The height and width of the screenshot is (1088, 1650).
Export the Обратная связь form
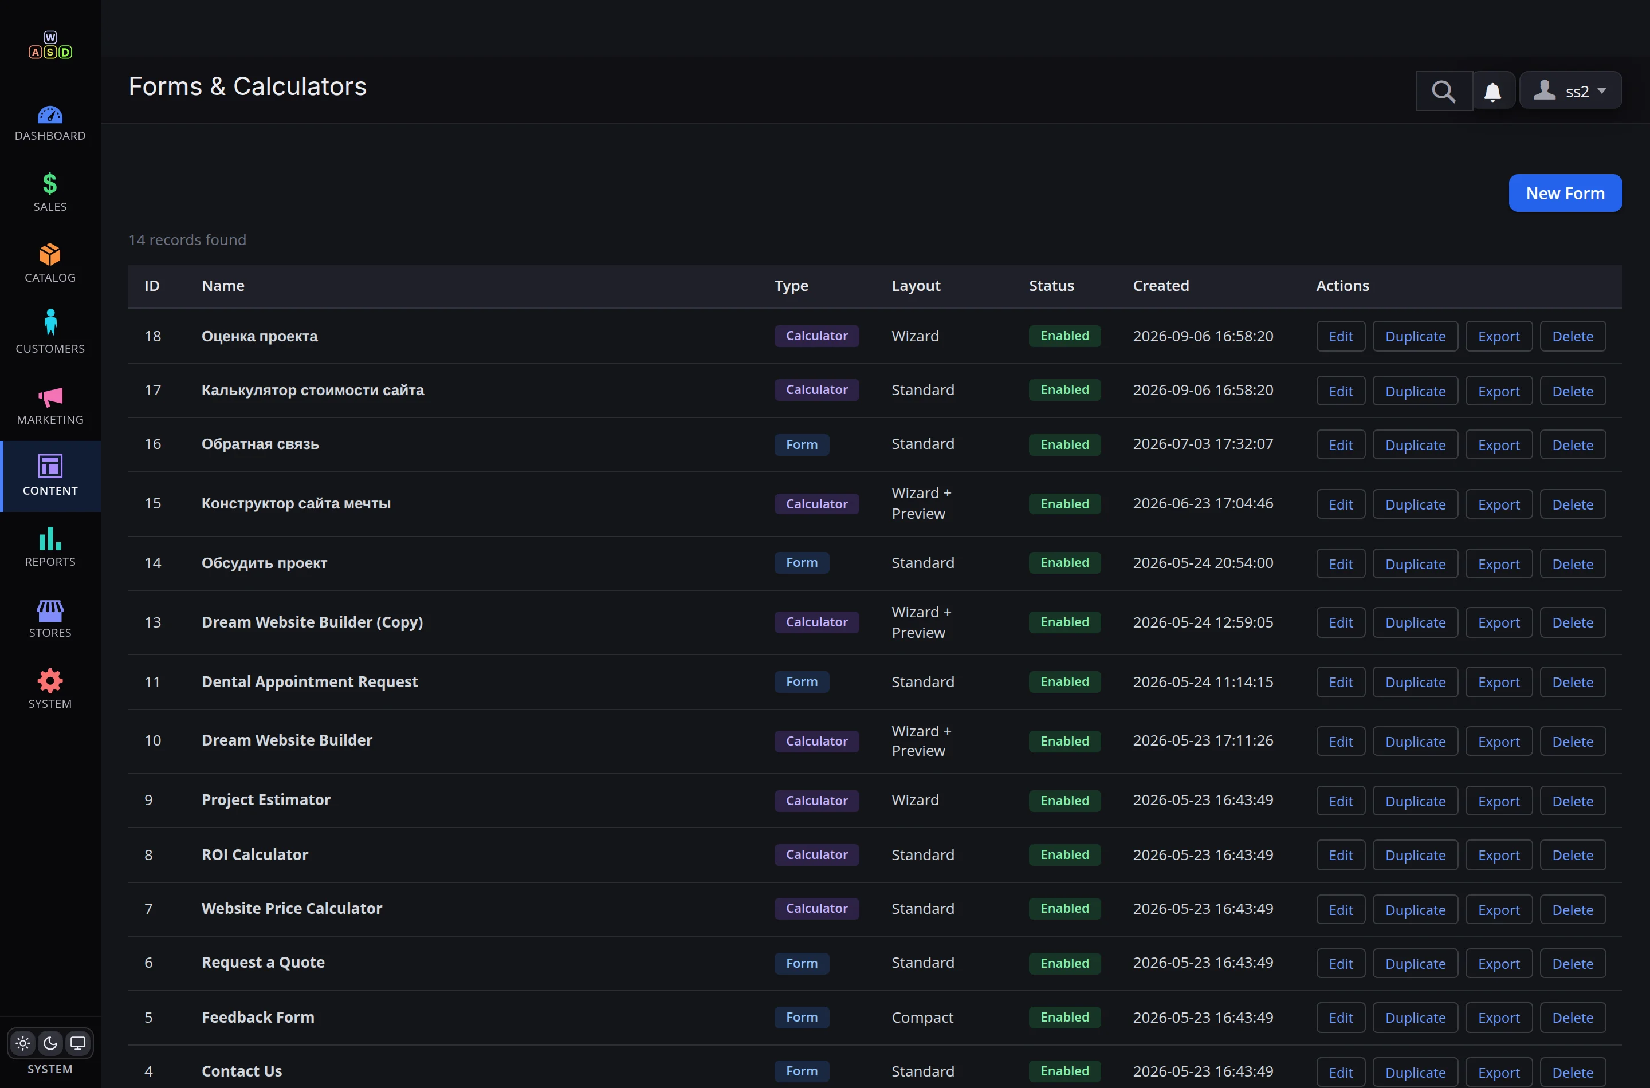[x=1499, y=445]
